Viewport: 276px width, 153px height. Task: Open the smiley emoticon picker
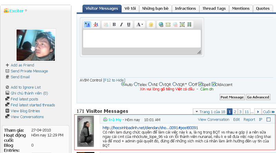tap(151, 25)
